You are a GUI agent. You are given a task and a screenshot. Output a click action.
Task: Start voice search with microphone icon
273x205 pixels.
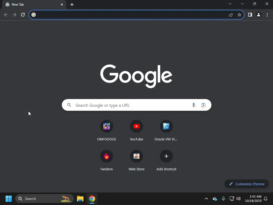194,105
